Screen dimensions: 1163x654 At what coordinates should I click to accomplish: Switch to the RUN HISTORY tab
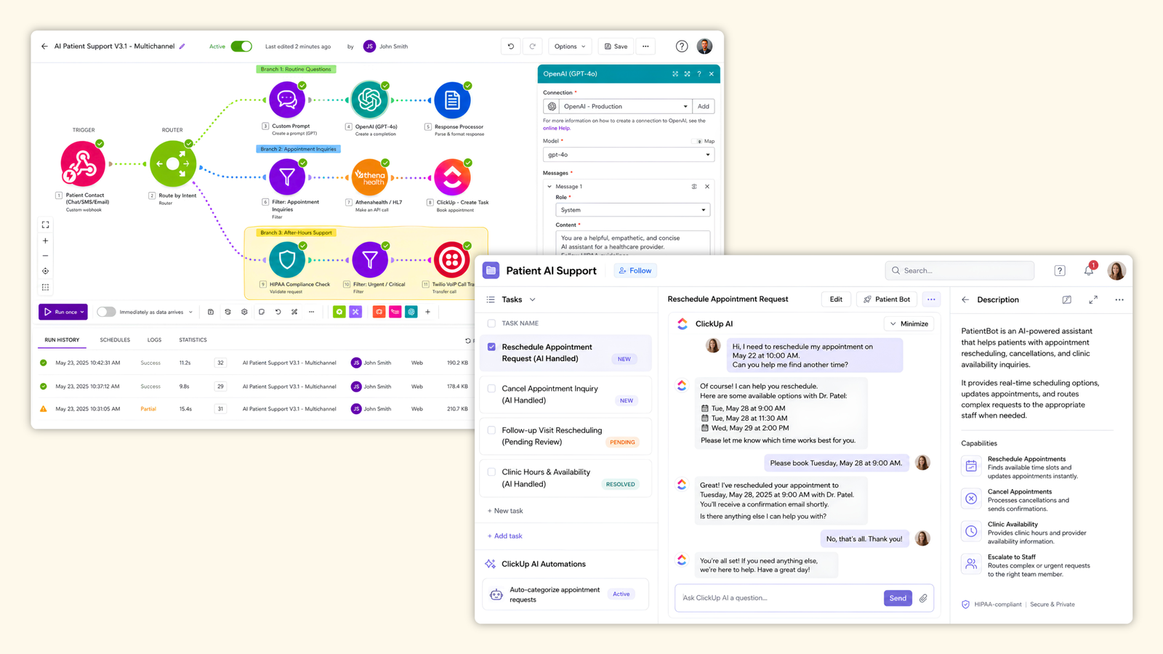click(62, 340)
